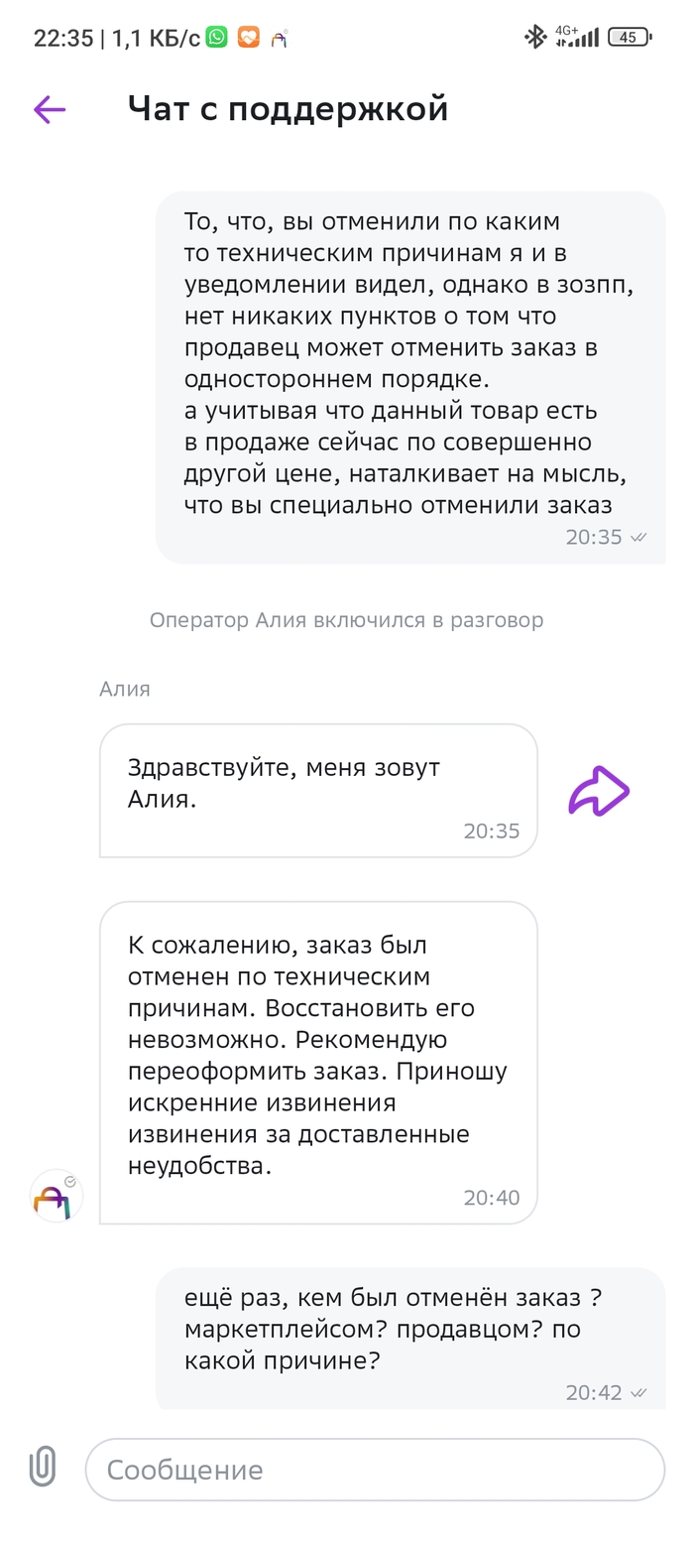
Task: Tap the WhatsApp notification icon in status bar
Action: click(216, 38)
